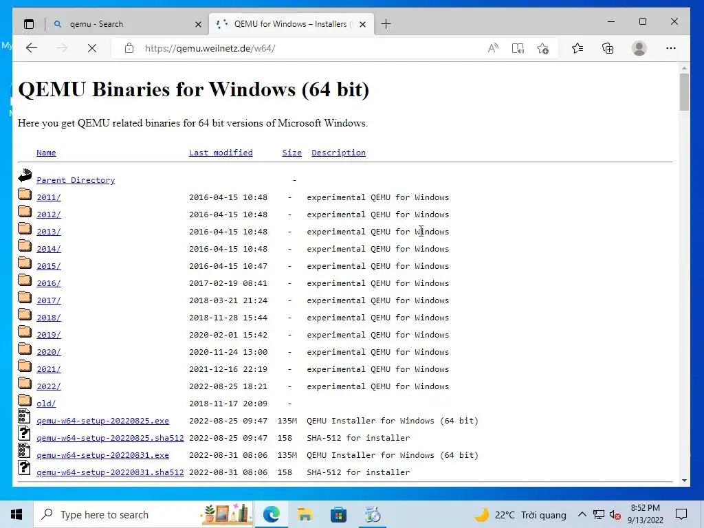Image resolution: width=704 pixels, height=528 pixels.
Task: Open Microsoft Store from the taskbar
Action: (x=338, y=514)
